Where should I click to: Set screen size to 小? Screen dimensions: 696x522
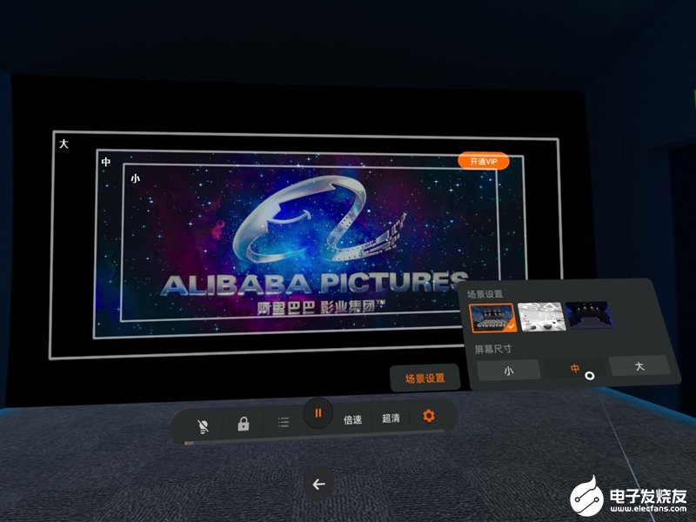[509, 371]
